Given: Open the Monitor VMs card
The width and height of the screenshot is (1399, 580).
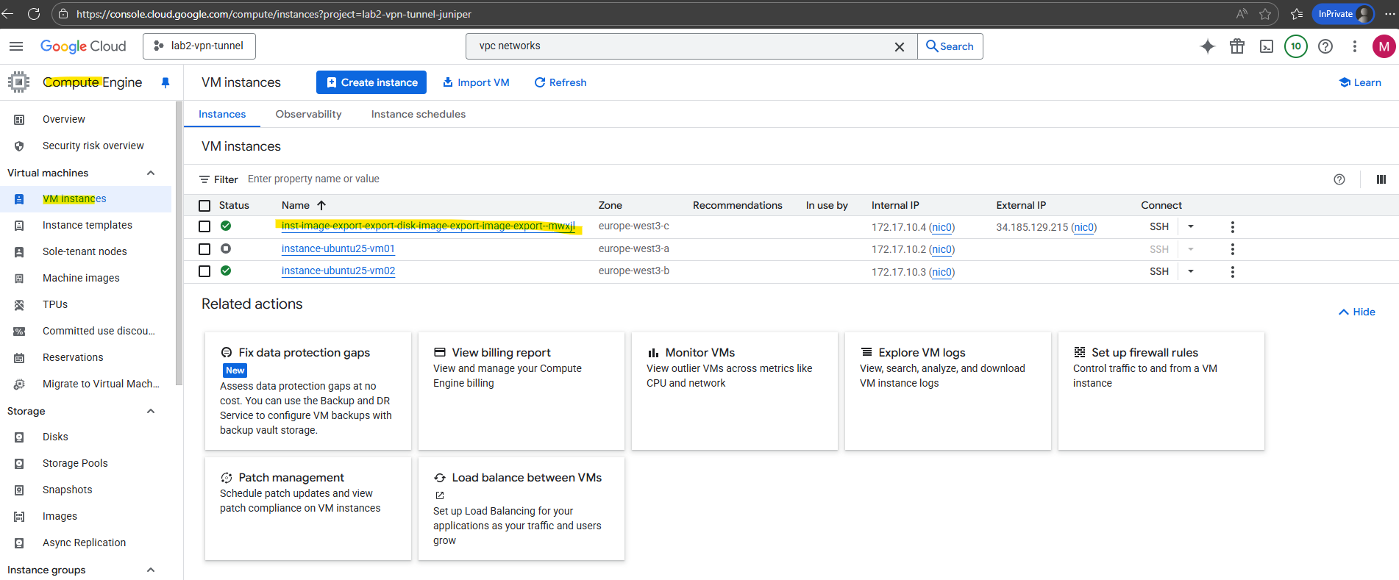Looking at the screenshot, I should tap(735, 390).
